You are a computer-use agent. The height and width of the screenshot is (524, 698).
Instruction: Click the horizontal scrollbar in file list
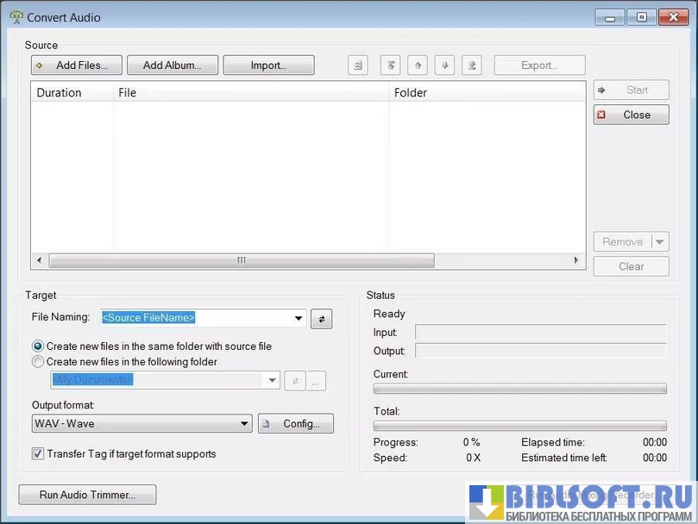[242, 260]
